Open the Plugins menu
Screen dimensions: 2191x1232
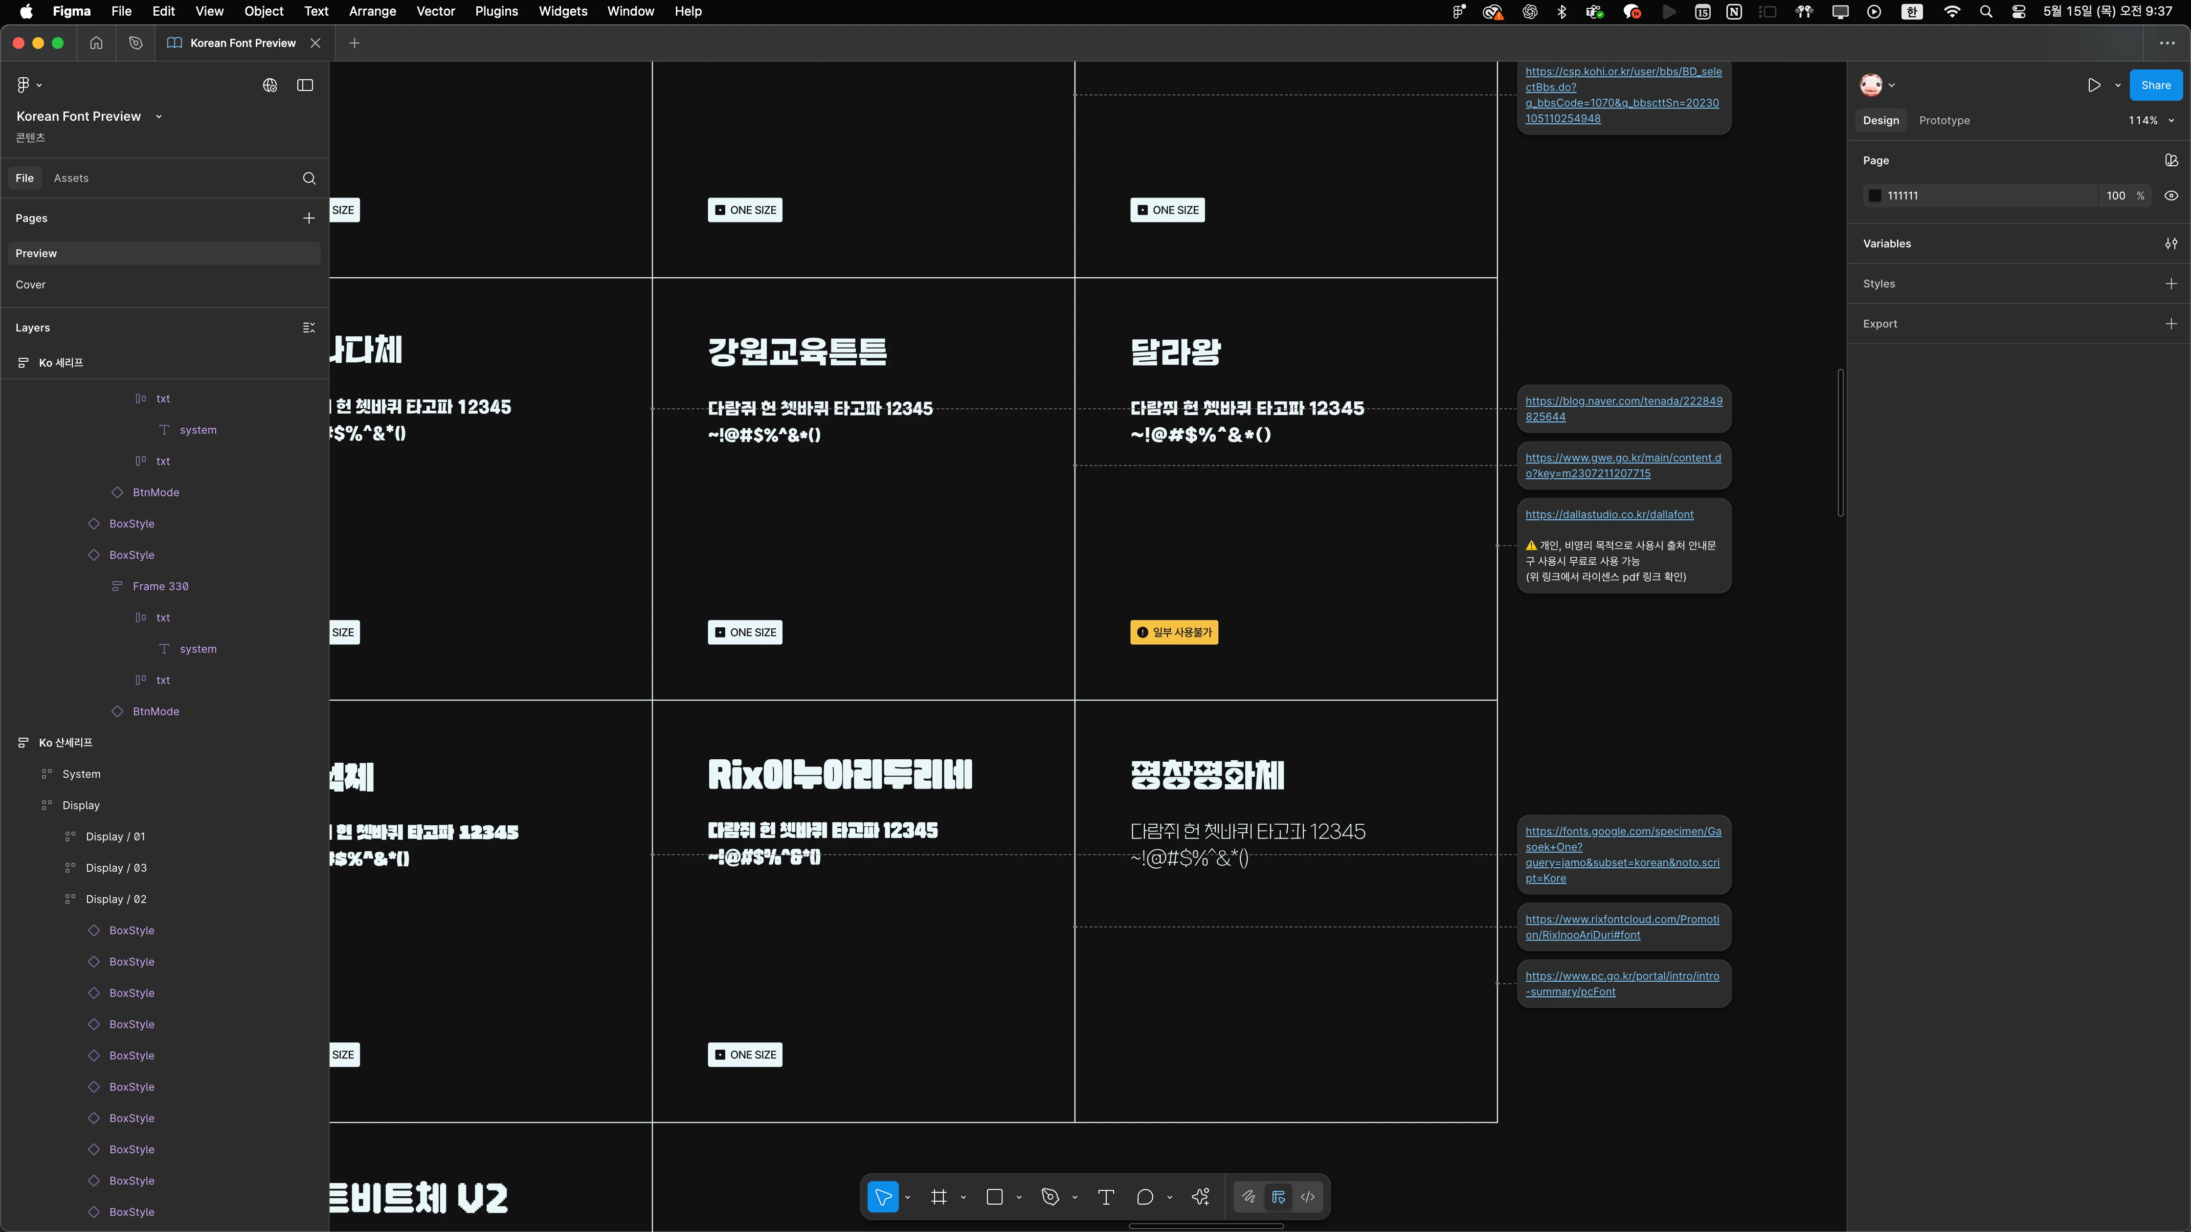496,11
